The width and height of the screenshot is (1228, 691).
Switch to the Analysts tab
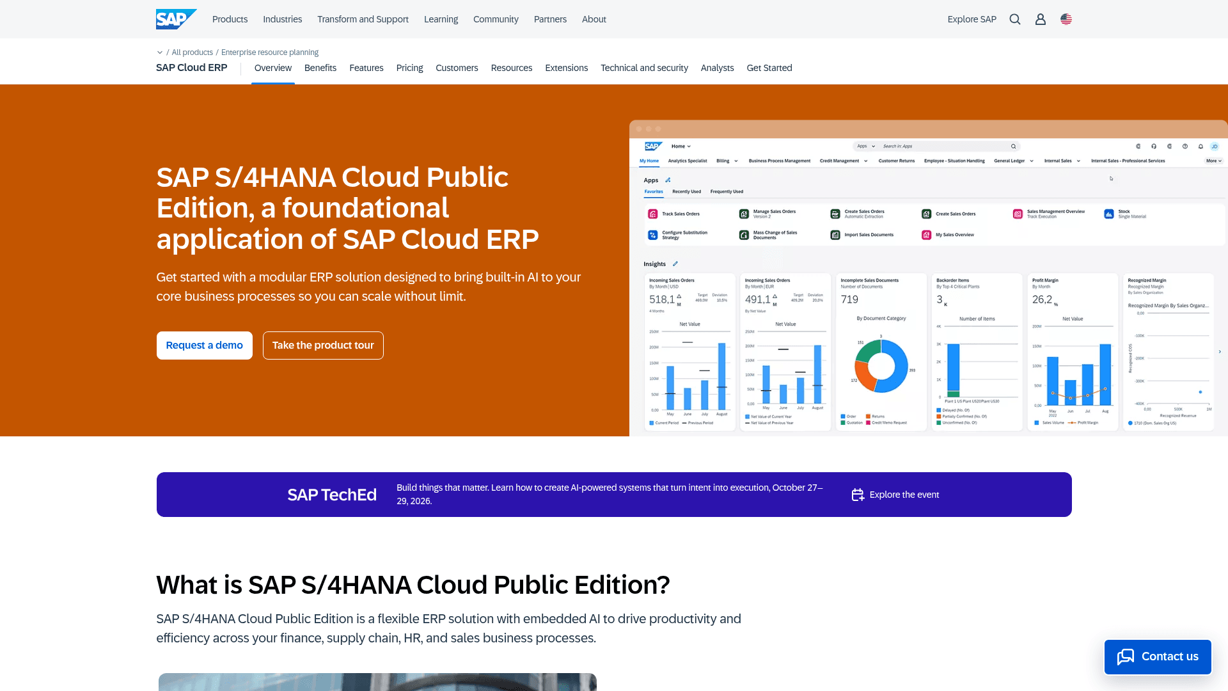pyautogui.click(x=717, y=68)
